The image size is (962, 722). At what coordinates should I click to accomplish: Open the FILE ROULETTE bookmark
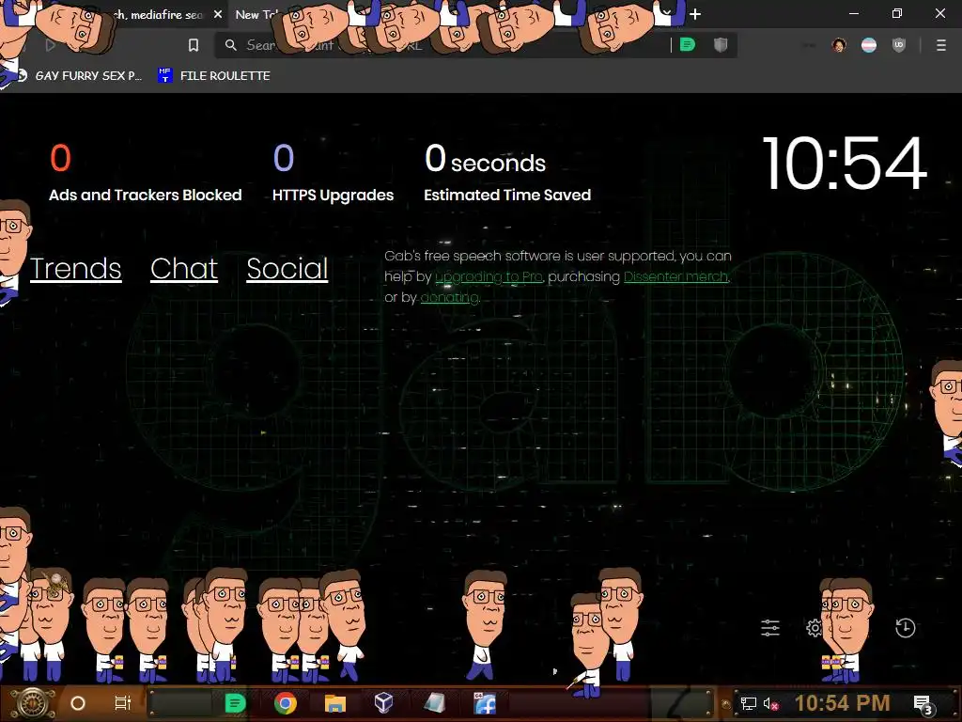click(213, 75)
